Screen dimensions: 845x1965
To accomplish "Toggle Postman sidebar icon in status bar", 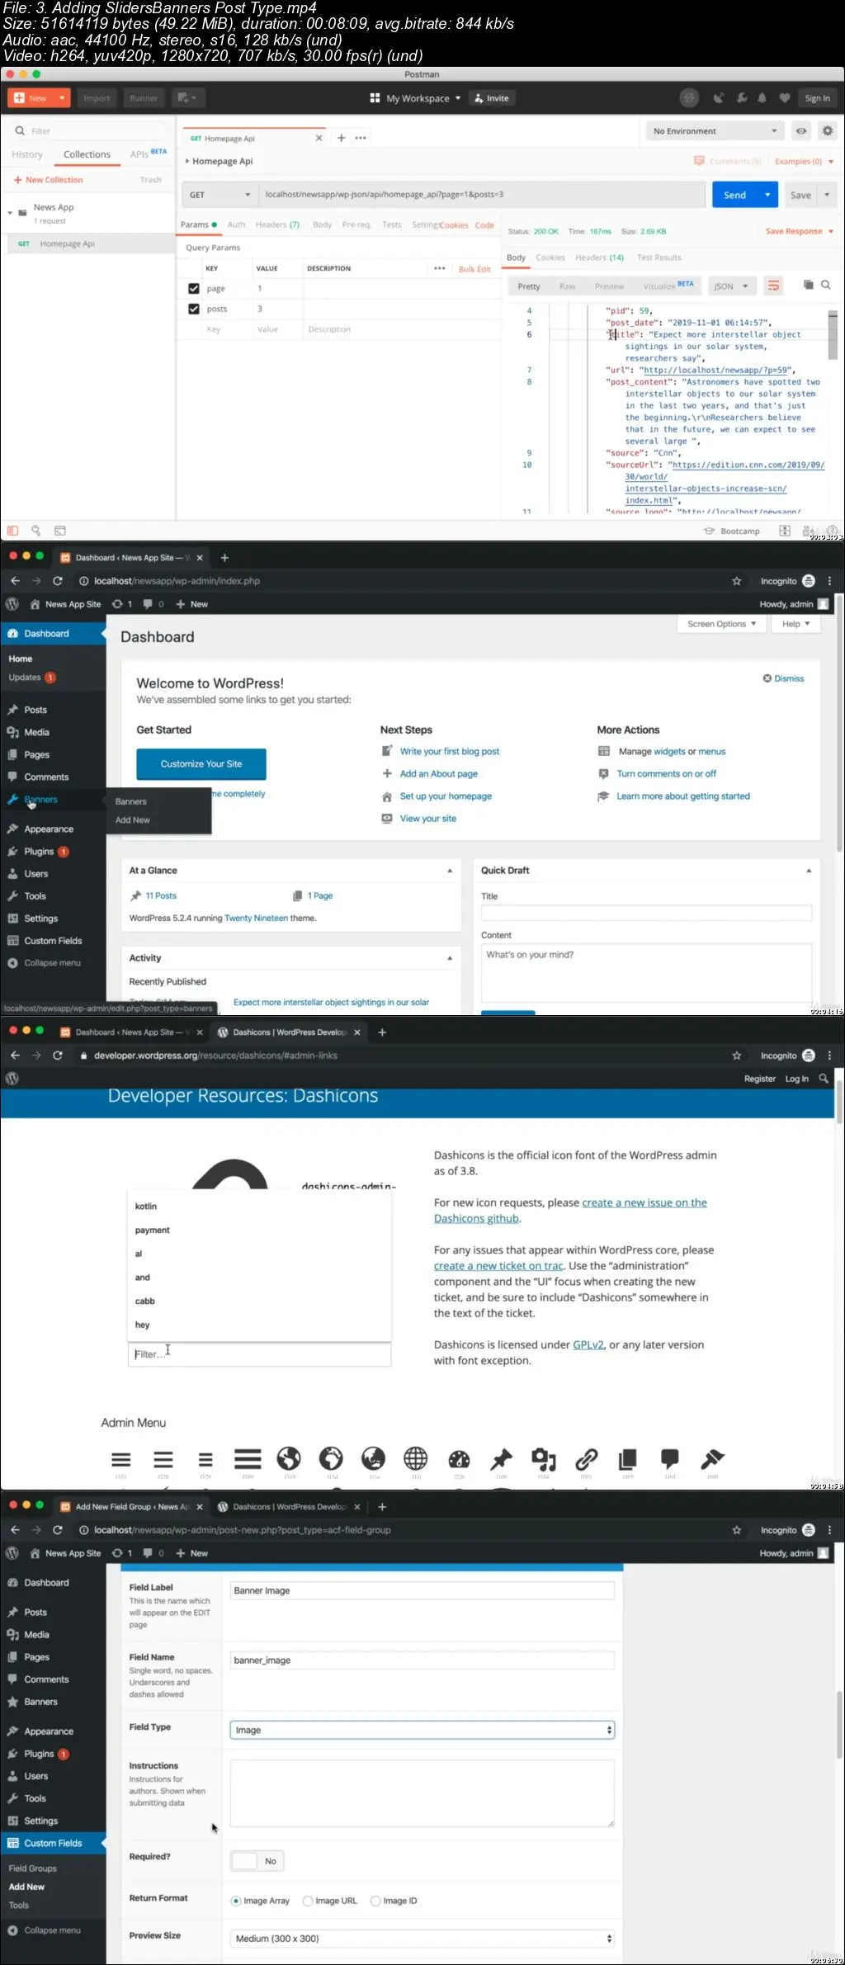I will point(12,531).
